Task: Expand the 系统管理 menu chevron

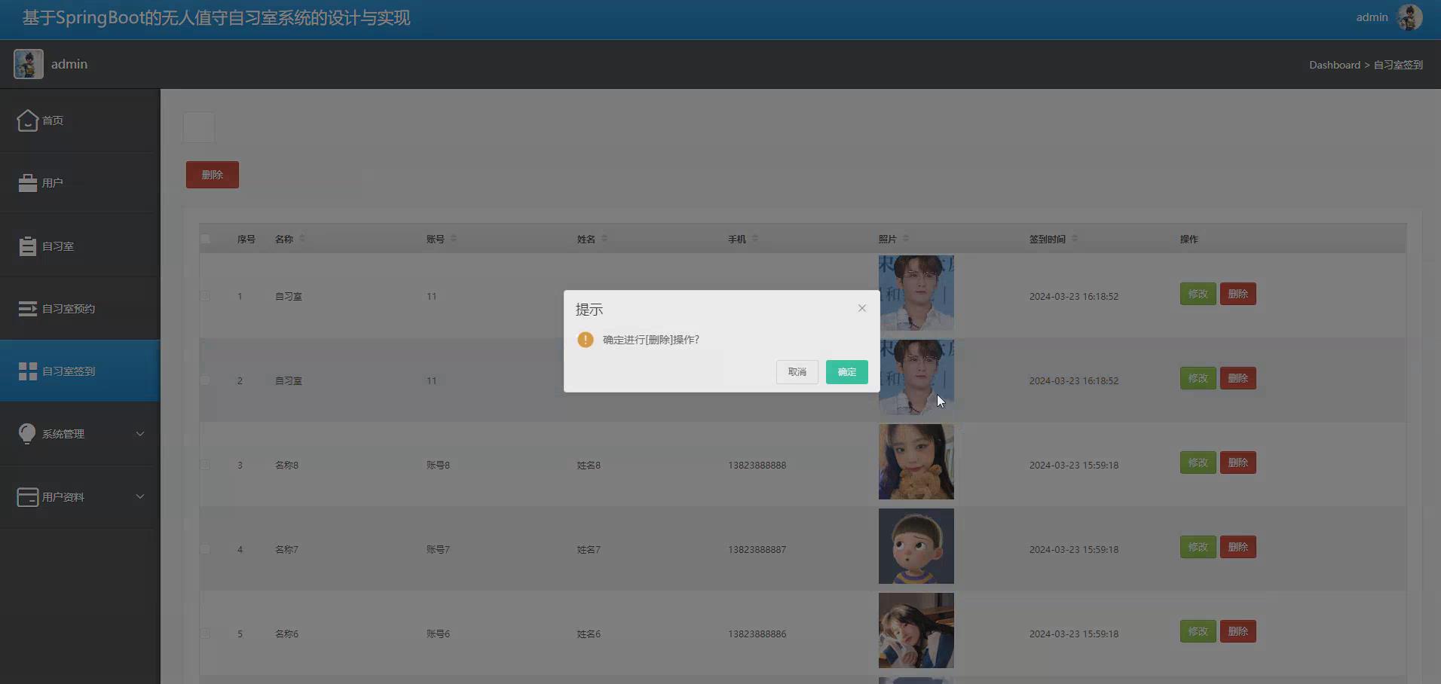Action: coord(140,434)
